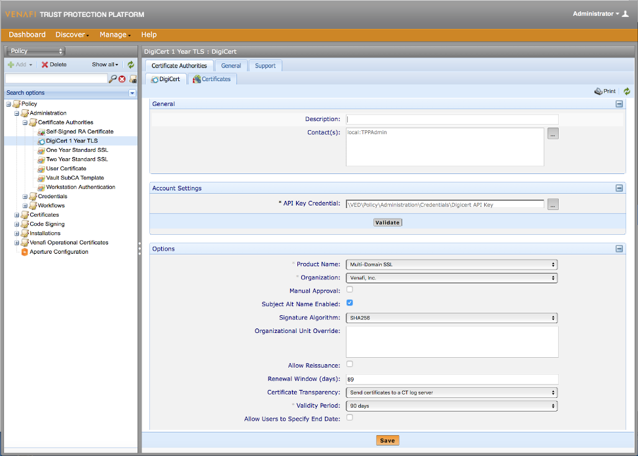Click the Description input field
Screen dimensions: 638x456
tap(452, 120)
